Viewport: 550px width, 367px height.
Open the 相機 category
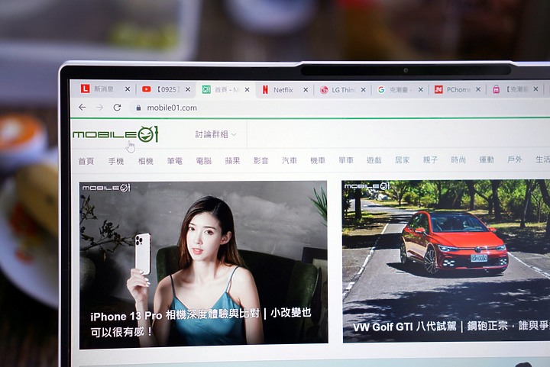coord(145,161)
